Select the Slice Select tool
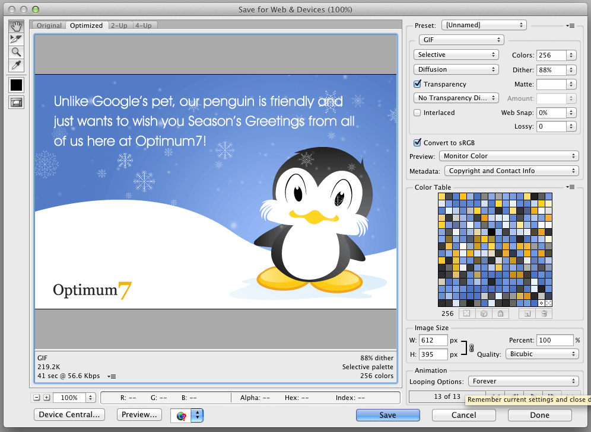591x432 pixels. click(x=16, y=39)
